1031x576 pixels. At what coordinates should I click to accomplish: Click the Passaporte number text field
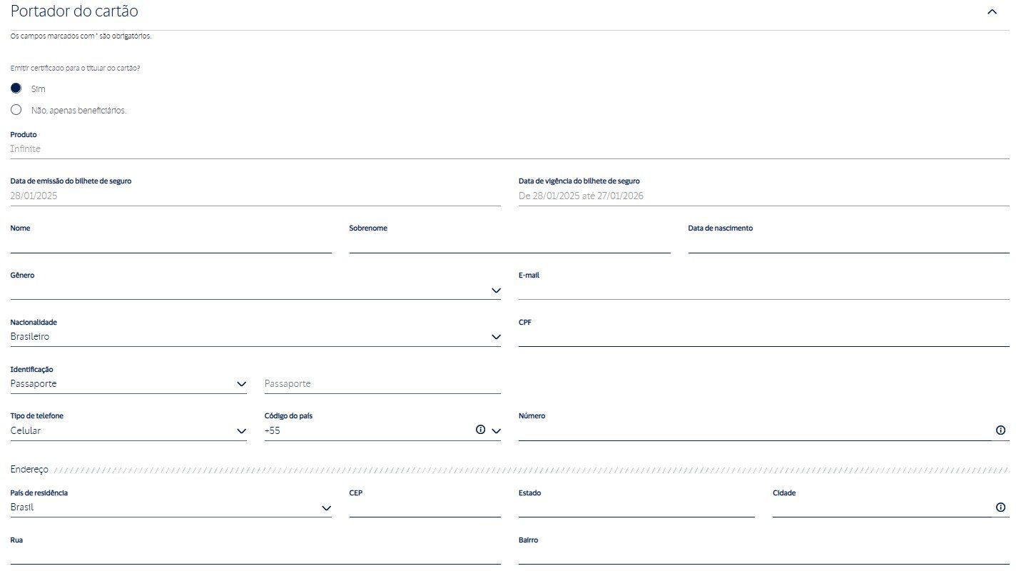382,384
